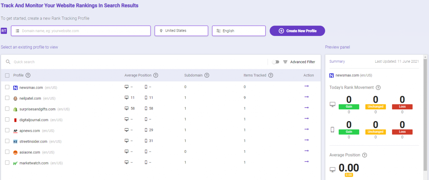This screenshot has height=180, width=429.
Task: Open help icon next to Items Tracked header
Action: pyautogui.click(x=271, y=75)
